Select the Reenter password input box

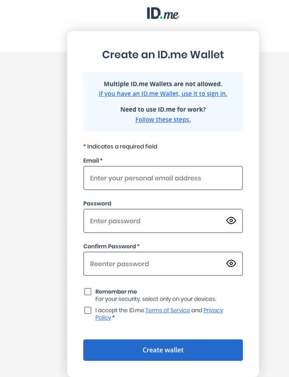pyautogui.click(x=153, y=263)
